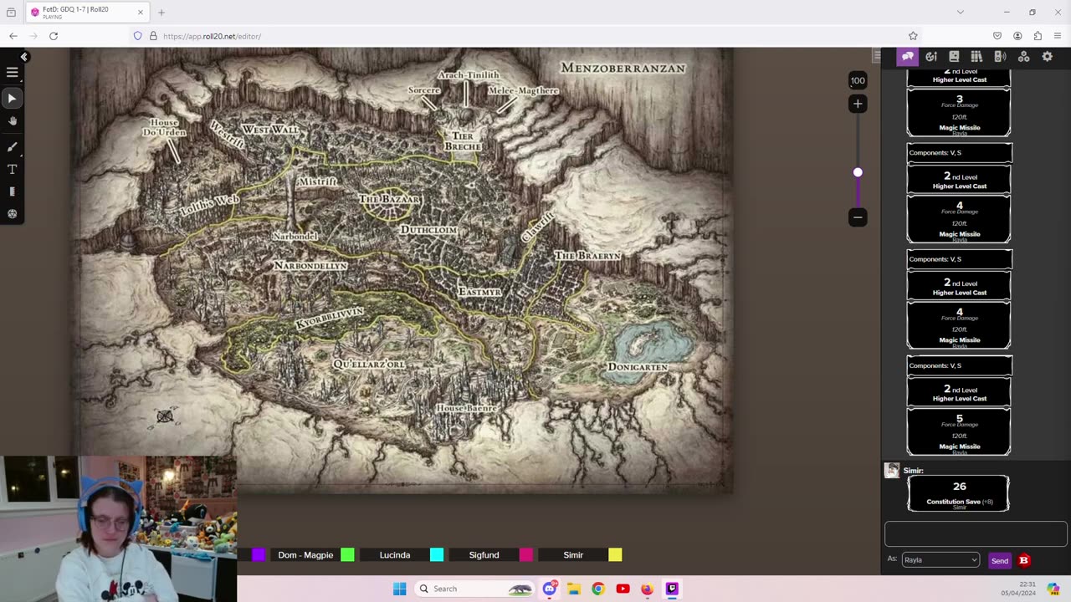Image resolution: width=1071 pixels, height=602 pixels.
Task: Switch to the Compendium tab
Action: click(976, 57)
